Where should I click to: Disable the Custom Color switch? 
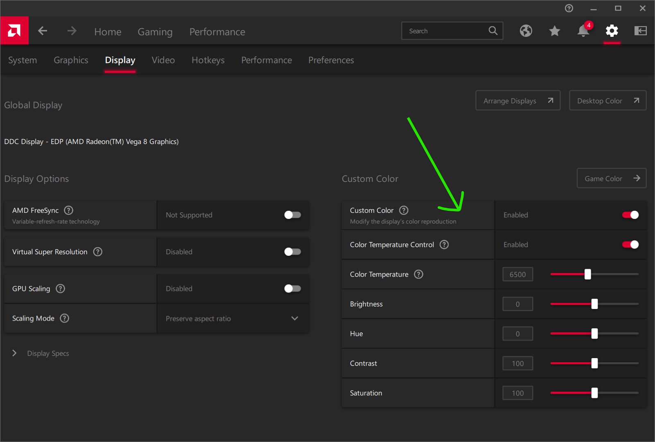[x=630, y=215]
